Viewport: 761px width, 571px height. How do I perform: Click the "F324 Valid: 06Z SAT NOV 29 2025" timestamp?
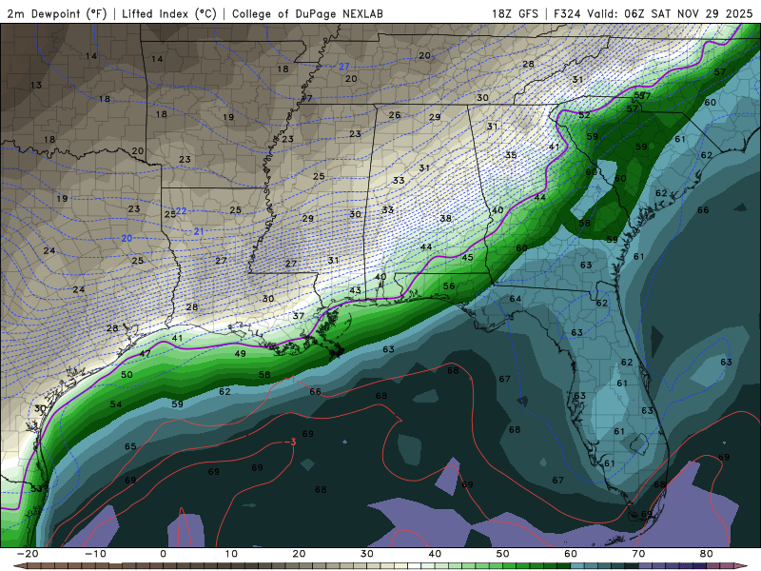[654, 14]
